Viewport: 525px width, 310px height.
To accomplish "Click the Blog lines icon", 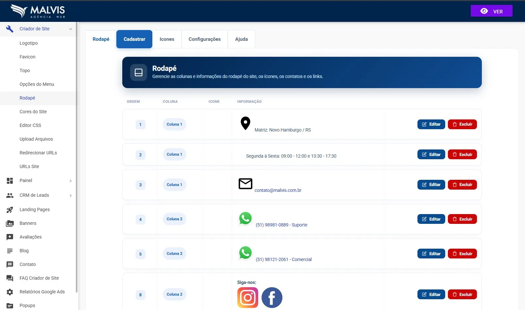I will pos(10,251).
